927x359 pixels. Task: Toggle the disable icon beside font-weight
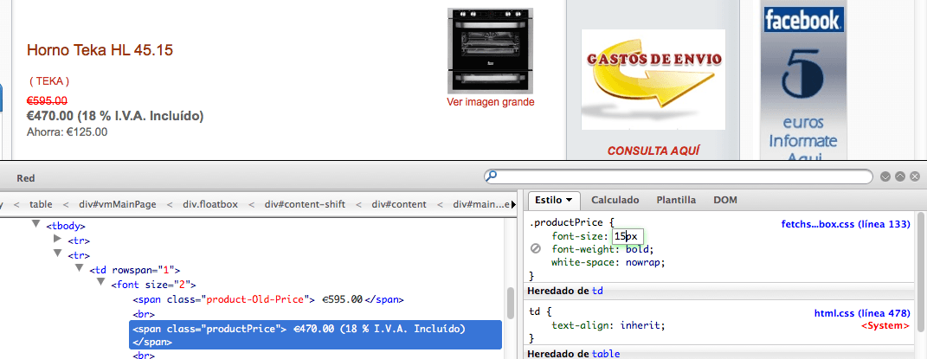[x=537, y=249]
